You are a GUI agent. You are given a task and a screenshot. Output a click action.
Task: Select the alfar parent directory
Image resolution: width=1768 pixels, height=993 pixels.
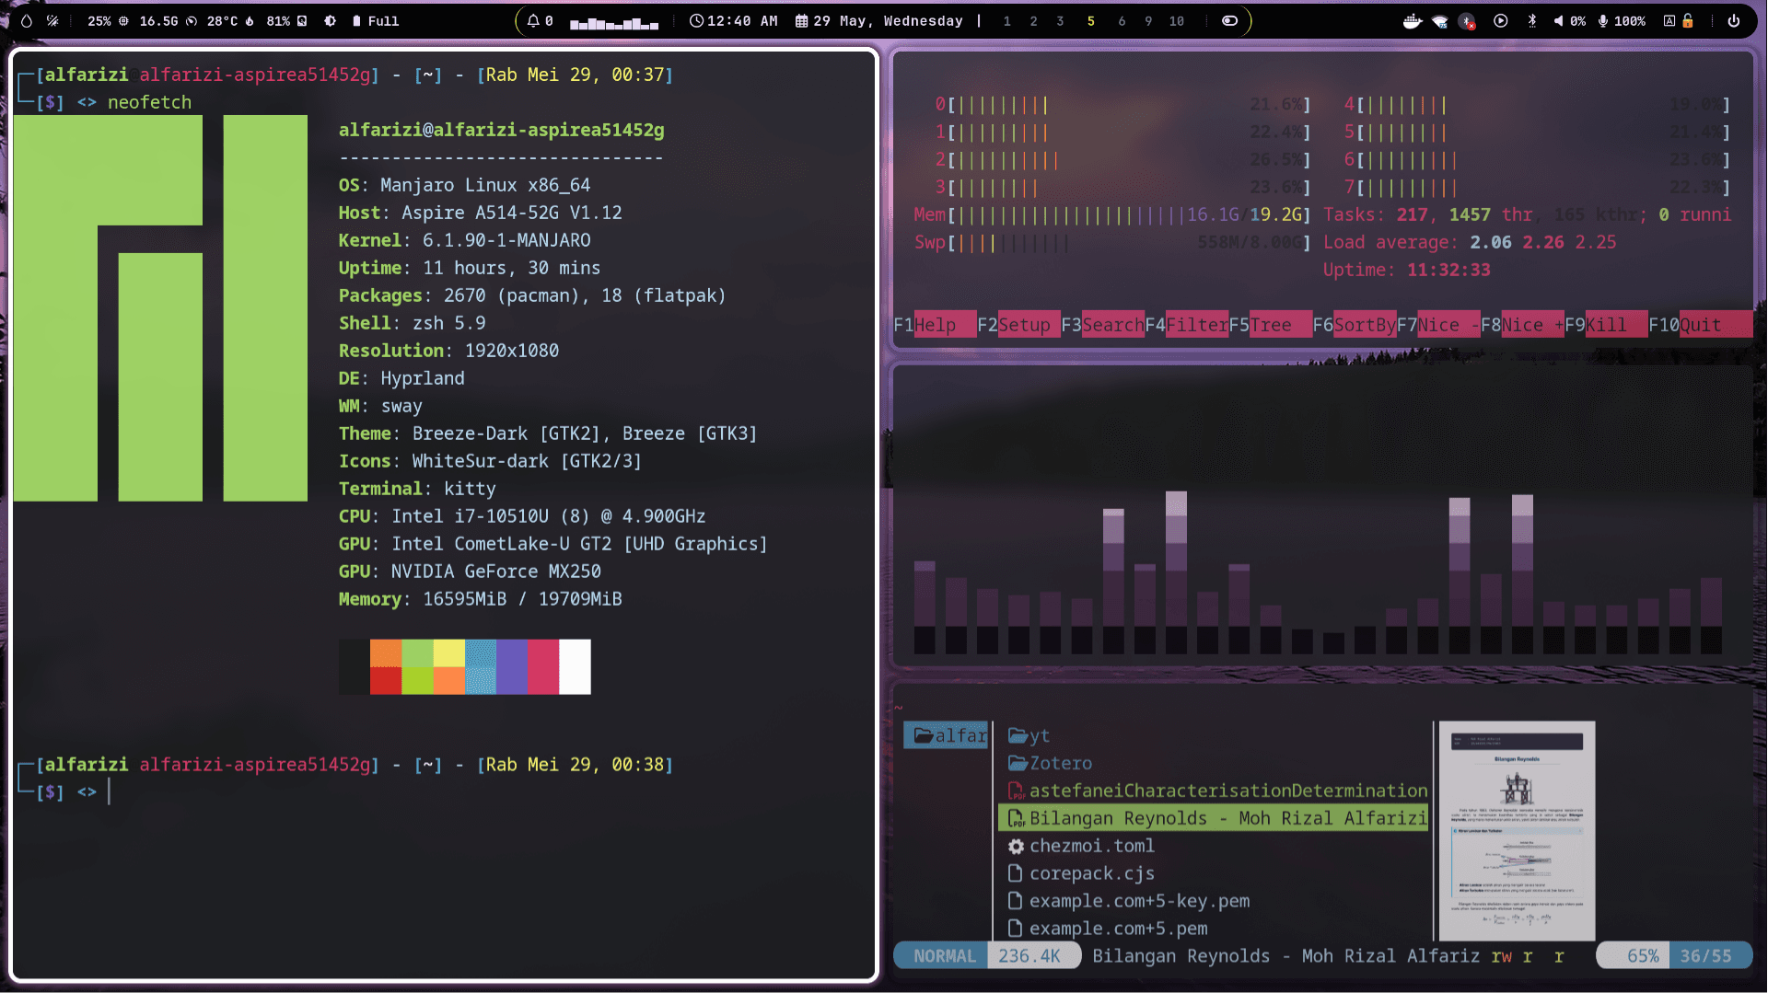(x=948, y=735)
